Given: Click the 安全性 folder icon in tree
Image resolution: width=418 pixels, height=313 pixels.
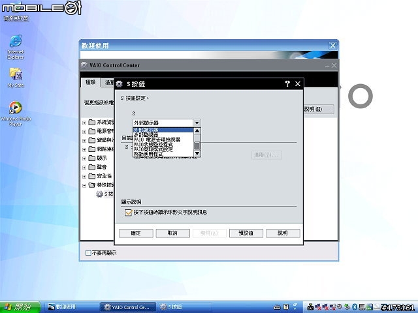Looking at the screenshot, I should point(91,176).
